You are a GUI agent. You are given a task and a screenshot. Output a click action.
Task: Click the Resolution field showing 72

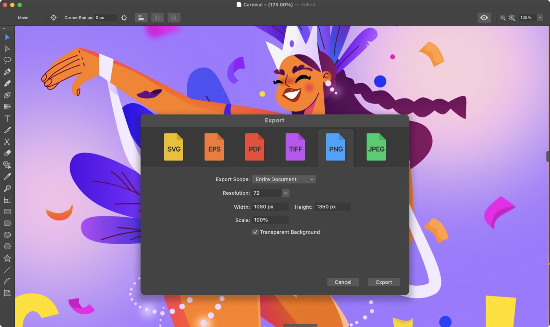coord(267,193)
